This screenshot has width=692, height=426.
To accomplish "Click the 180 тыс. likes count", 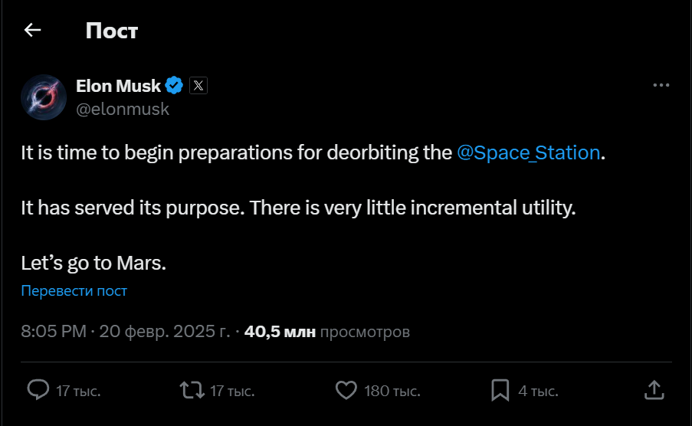I will click(x=392, y=391).
